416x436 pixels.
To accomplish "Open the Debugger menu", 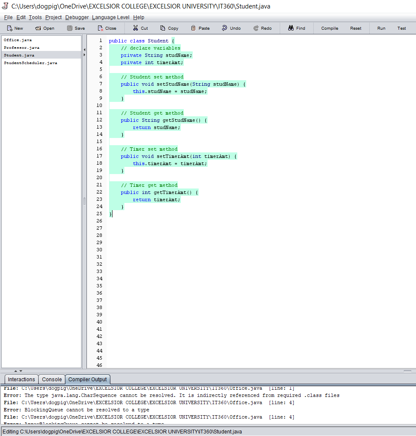I will [x=76, y=17].
